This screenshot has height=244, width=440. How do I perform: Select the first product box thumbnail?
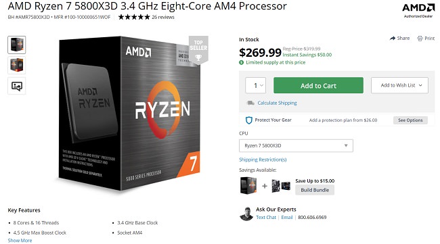pos(17,45)
